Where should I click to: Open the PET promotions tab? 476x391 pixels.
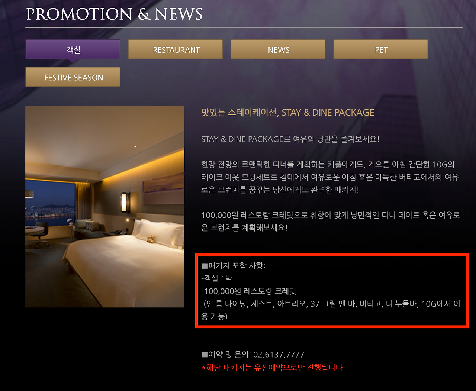[x=381, y=49]
